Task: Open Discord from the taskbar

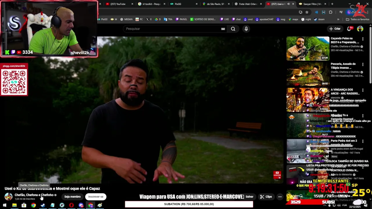Action: pyautogui.click(x=81, y=205)
